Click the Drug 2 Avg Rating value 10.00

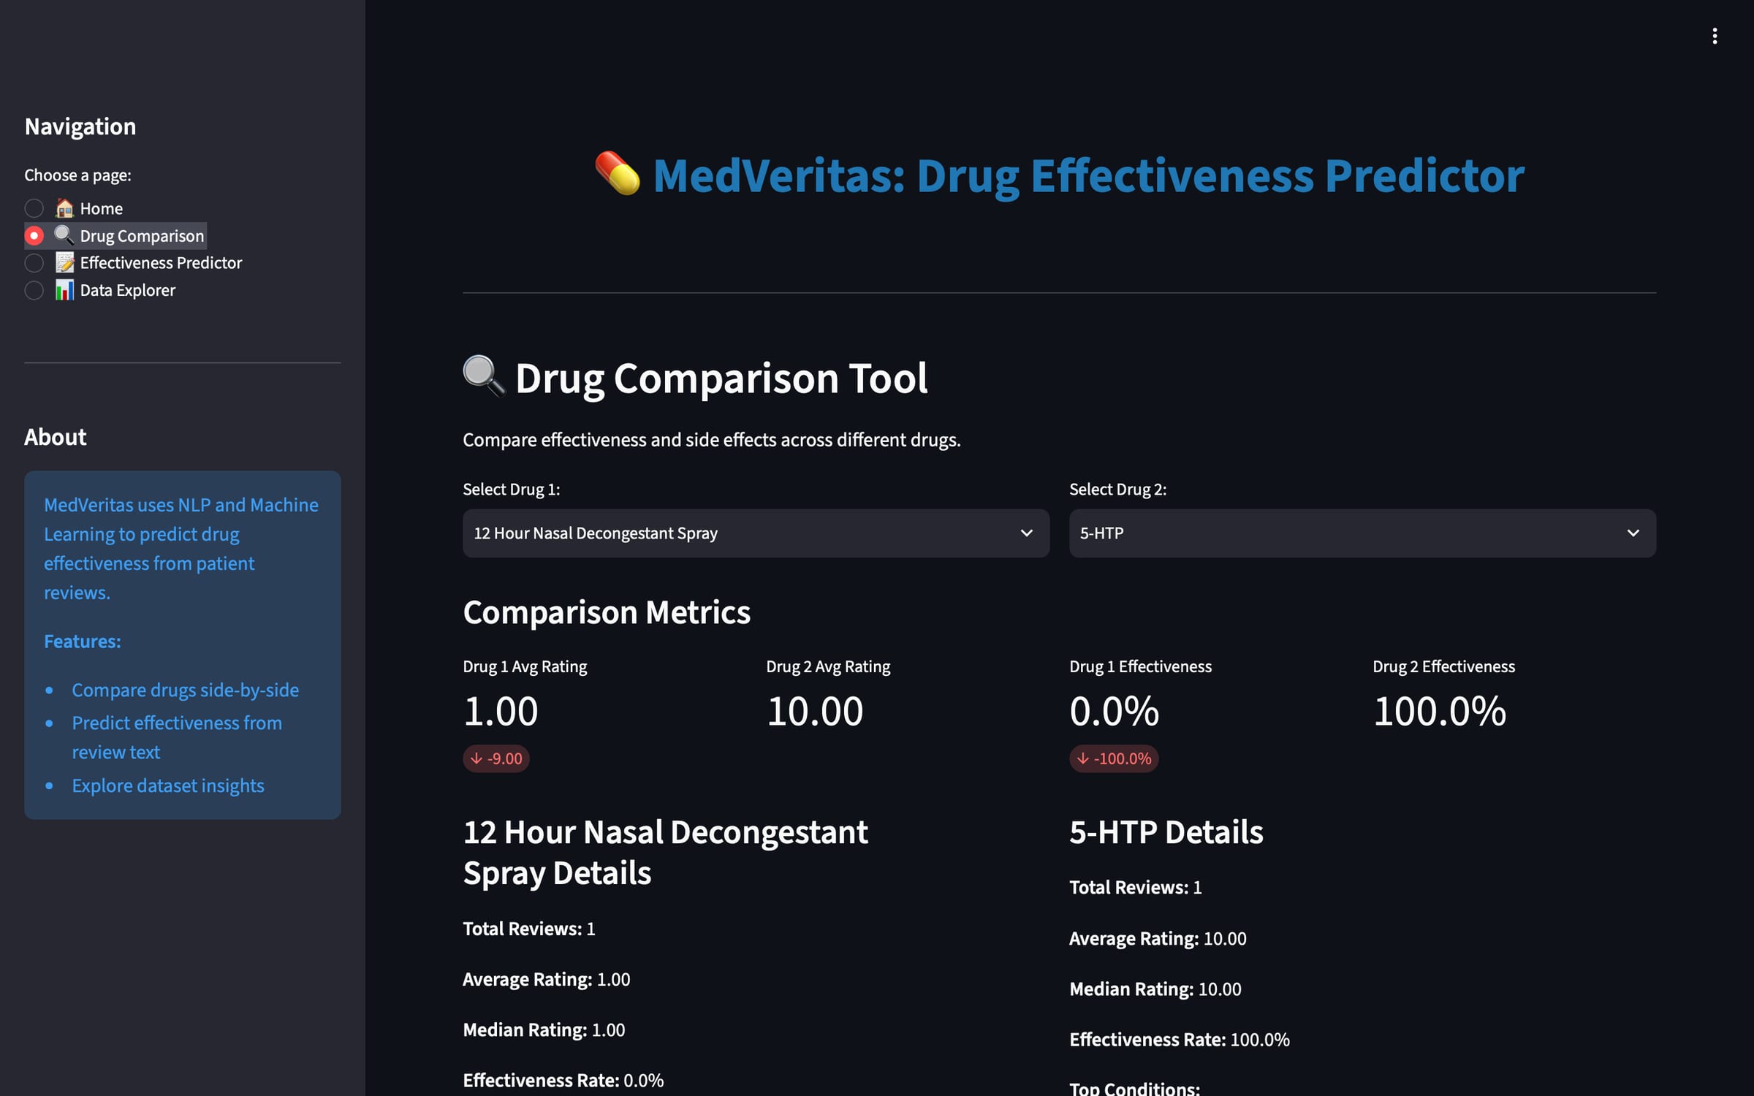point(815,711)
